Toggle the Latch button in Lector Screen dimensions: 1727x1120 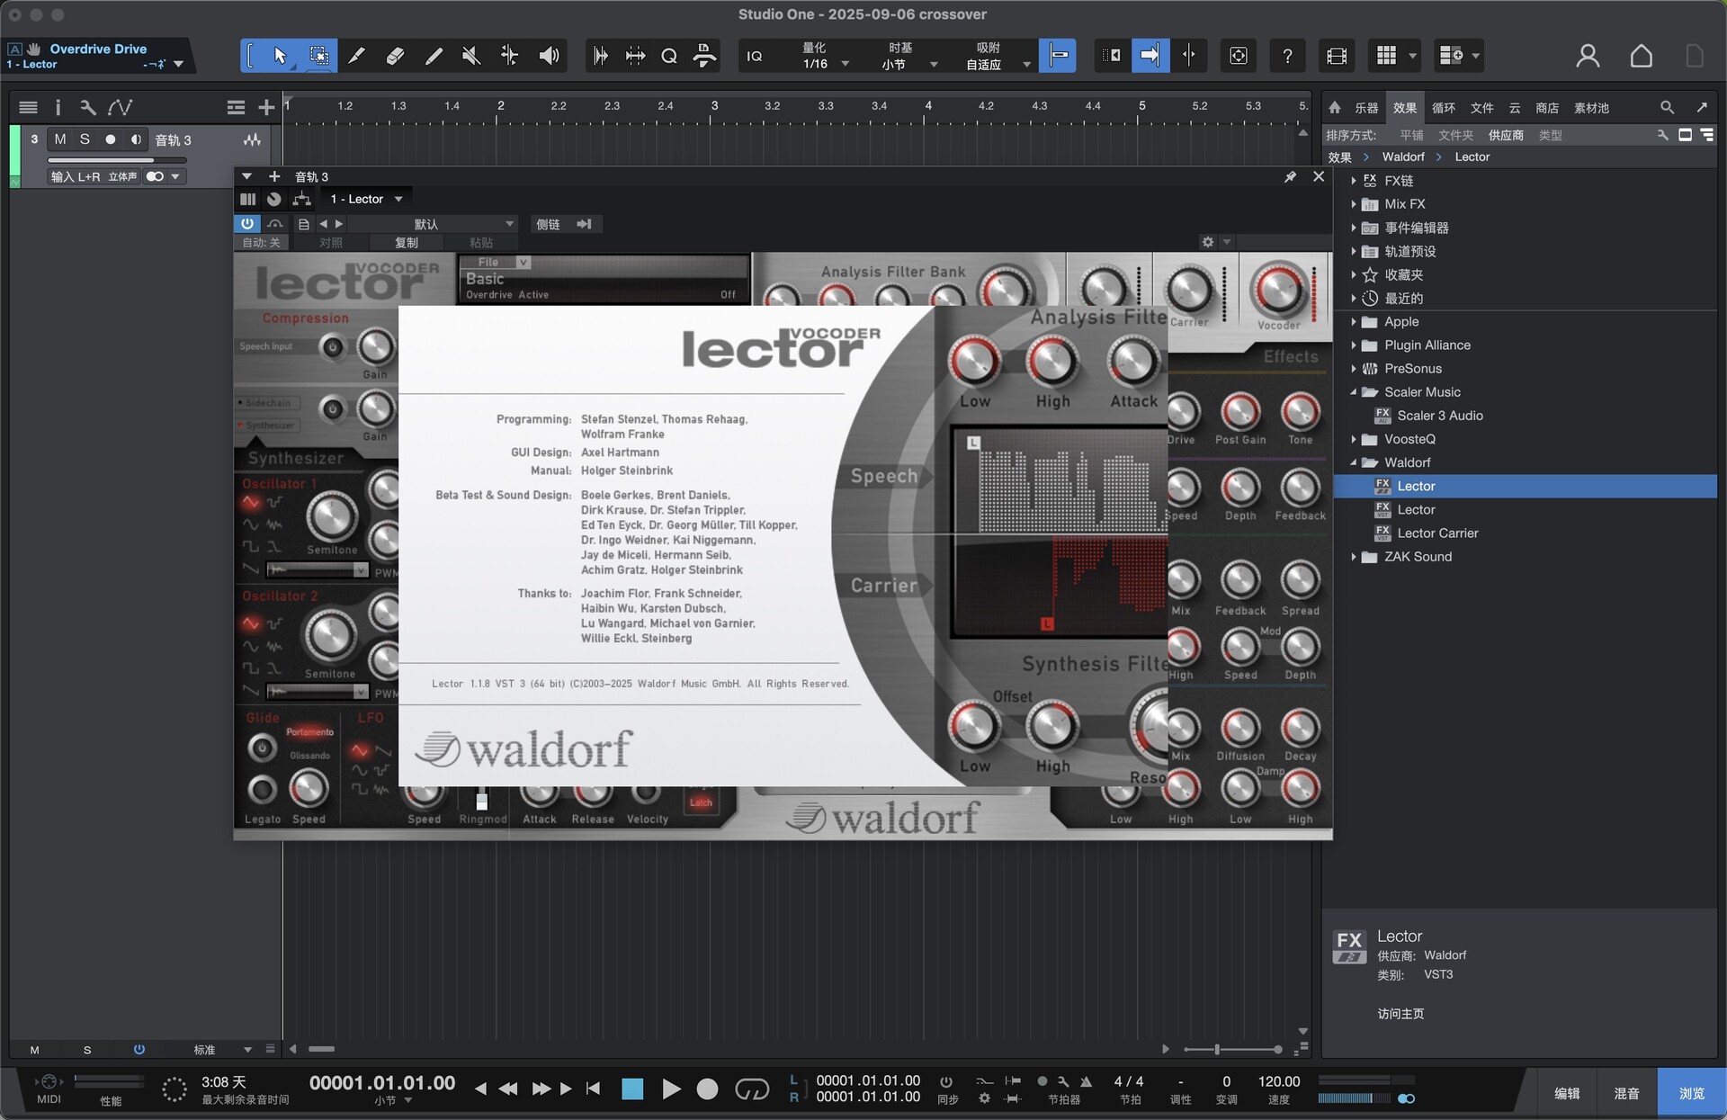click(701, 802)
